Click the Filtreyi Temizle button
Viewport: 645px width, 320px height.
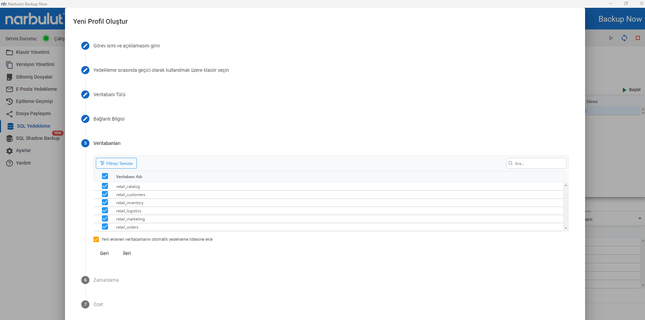click(116, 163)
